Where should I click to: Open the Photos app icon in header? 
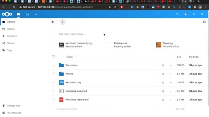click(x=27, y=14)
